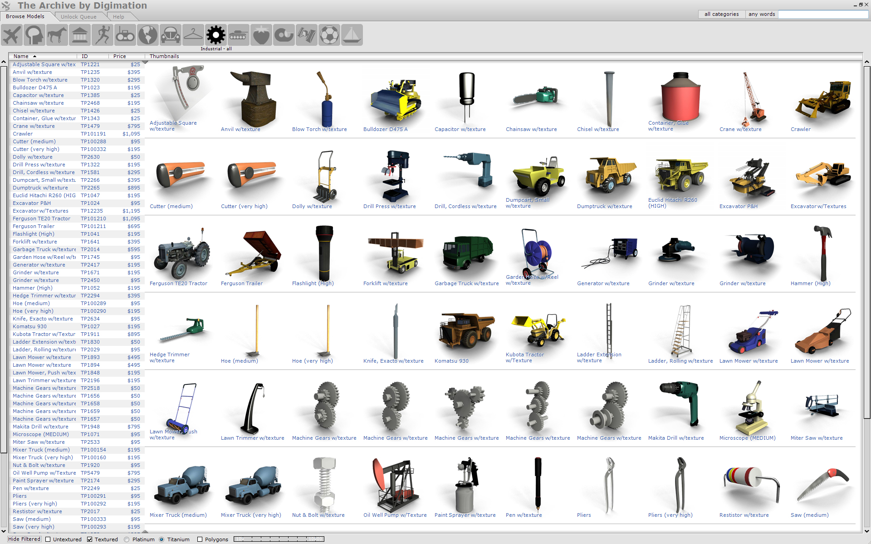Screen dimensions: 871x544
Task: Open the Space category (satellite icon)
Action: point(307,35)
